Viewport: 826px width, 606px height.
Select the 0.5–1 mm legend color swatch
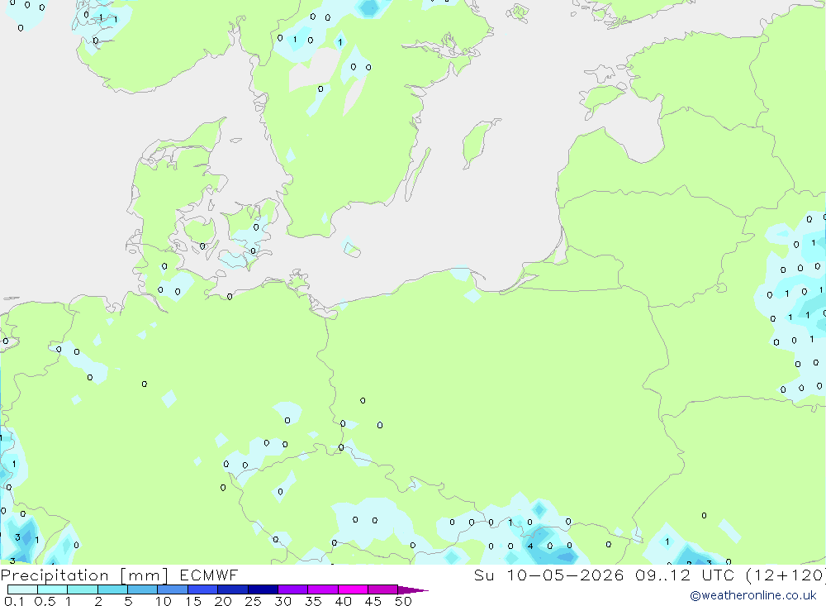[x=53, y=589]
